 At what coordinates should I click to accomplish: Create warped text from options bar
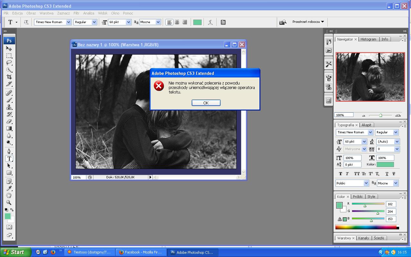[210, 22]
